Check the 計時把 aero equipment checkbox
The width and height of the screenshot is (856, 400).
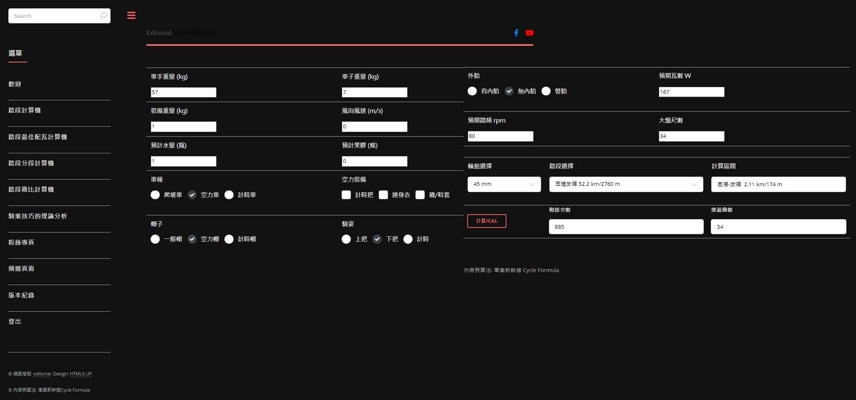(x=346, y=195)
